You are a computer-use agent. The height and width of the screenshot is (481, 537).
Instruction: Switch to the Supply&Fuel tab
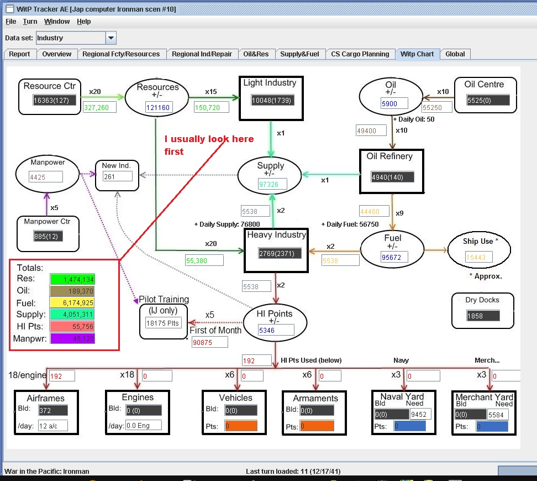coord(299,54)
